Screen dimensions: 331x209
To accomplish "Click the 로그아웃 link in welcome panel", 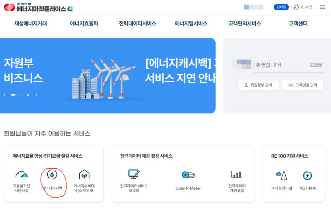I will pyautogui.click(x=316, y=65).
